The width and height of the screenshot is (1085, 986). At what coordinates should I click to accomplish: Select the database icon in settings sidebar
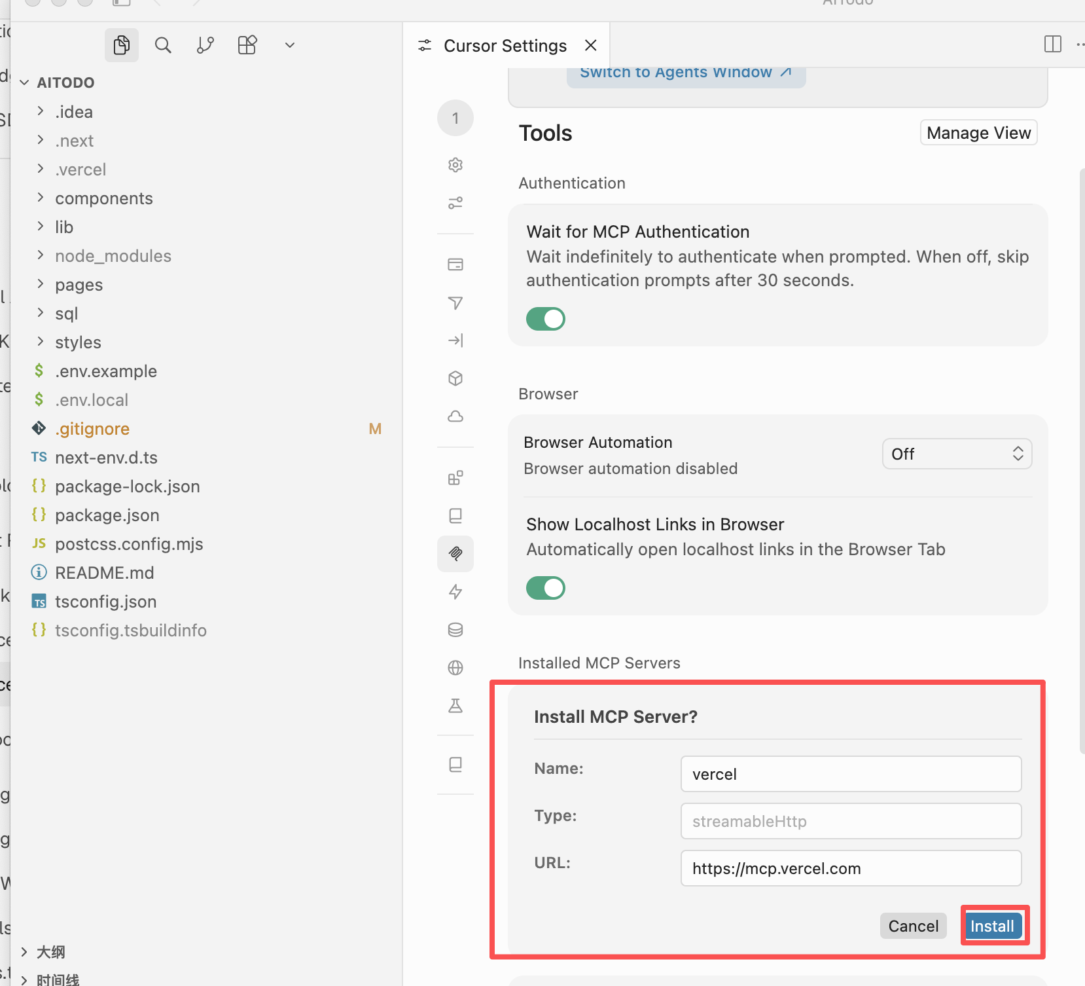455,630
